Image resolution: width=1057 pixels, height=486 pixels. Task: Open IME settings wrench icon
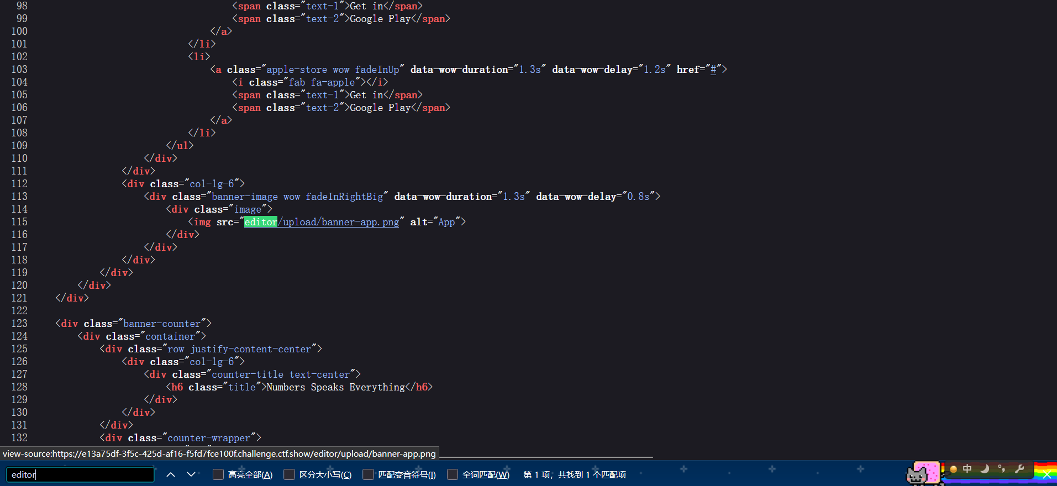pyautogui.click(x=1019, y=469)
